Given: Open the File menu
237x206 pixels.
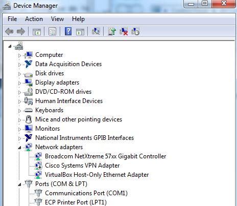Looking at the screenshot, I should tap(12, 19).
